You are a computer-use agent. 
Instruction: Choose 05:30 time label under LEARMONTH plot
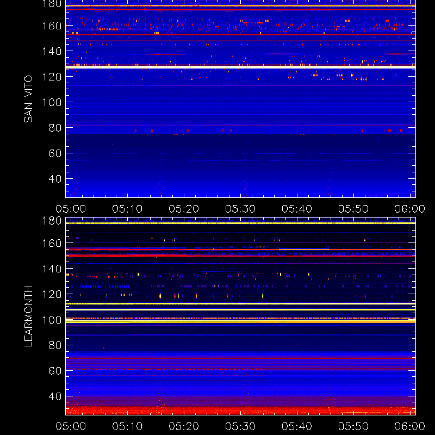240,426
